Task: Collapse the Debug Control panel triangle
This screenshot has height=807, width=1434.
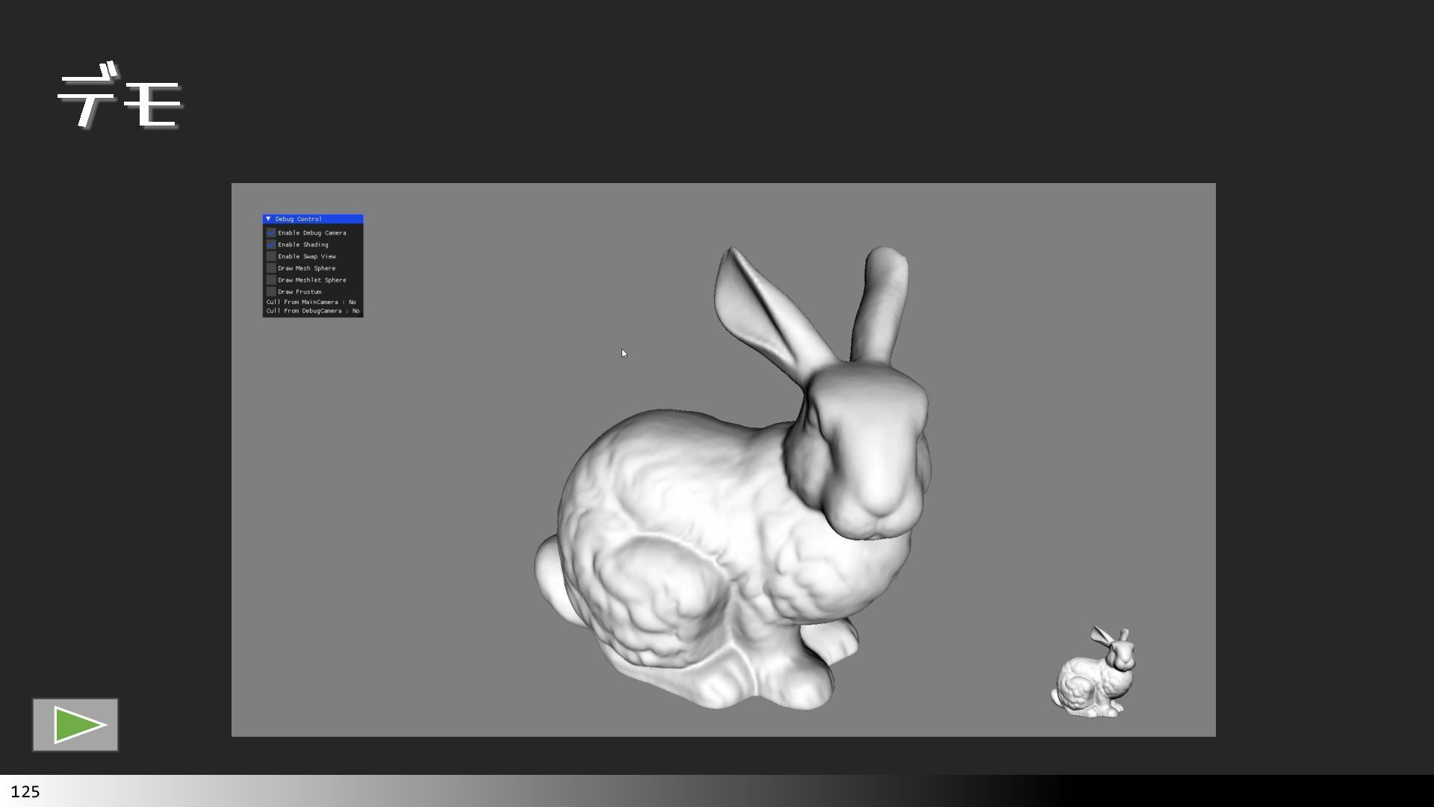Action: (268, 219)
